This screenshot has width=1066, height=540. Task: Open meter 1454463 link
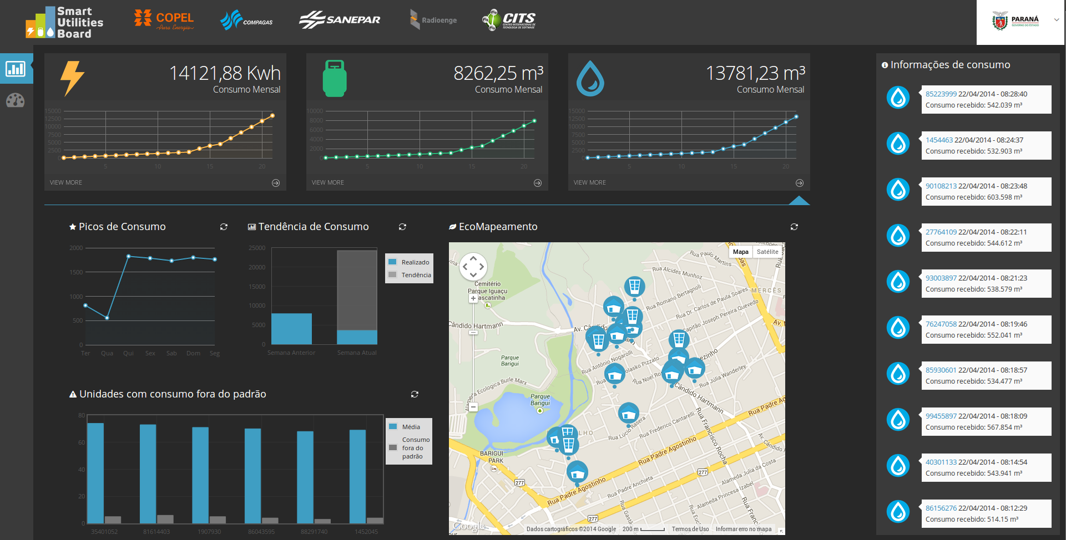pyautogui.click(x=939, y=140)
